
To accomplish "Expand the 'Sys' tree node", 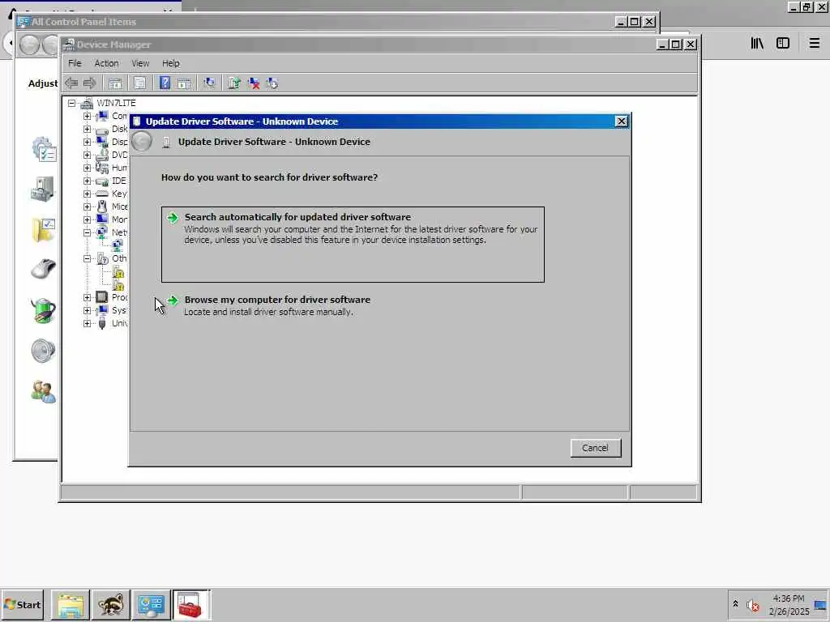I will tap(87, 310).
